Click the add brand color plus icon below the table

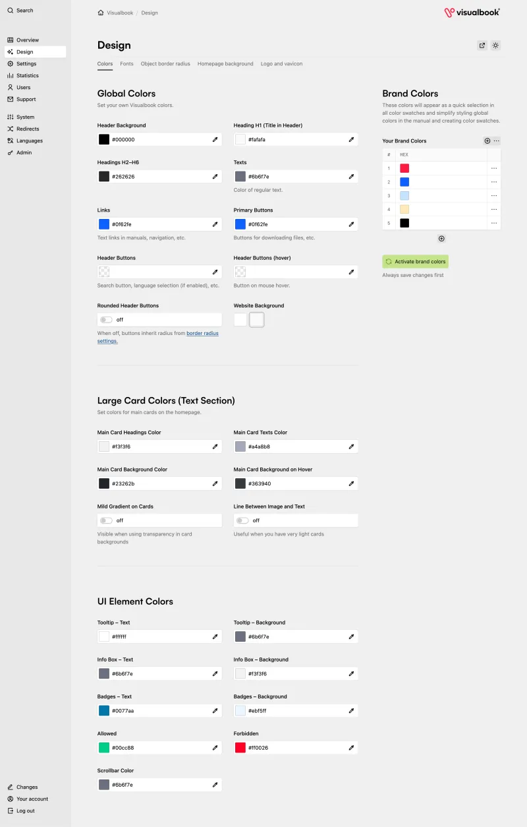coord(441,238)
